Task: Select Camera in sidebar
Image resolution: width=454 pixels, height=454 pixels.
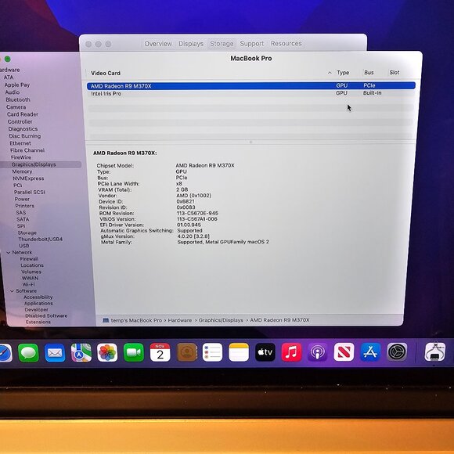Action: coord(16,106)
